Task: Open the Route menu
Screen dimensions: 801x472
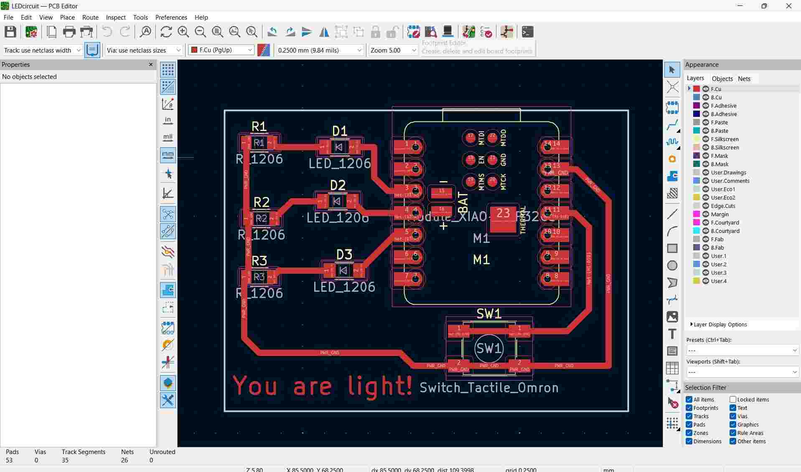Action: pos(90,17)
